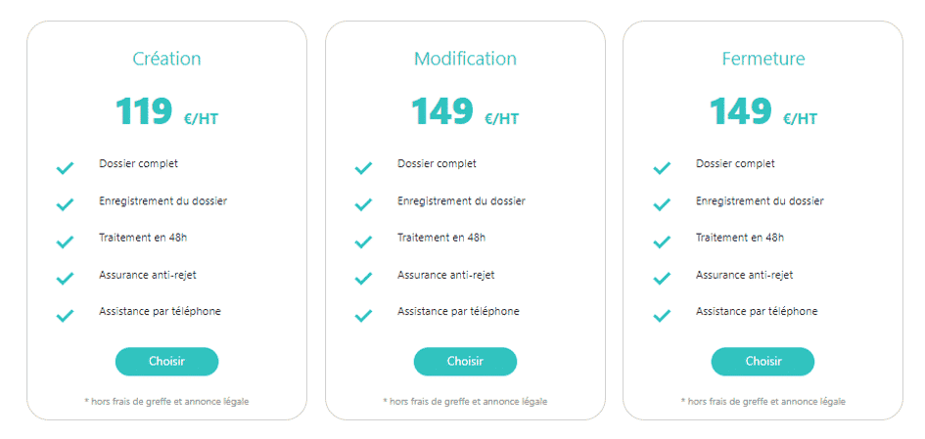Click checkmark beside Dossier complet in Fermeture
This screenshot has width=925, height=439.
point(662,168)
